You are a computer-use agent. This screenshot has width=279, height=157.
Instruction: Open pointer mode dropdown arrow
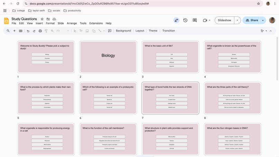point(266,31)
